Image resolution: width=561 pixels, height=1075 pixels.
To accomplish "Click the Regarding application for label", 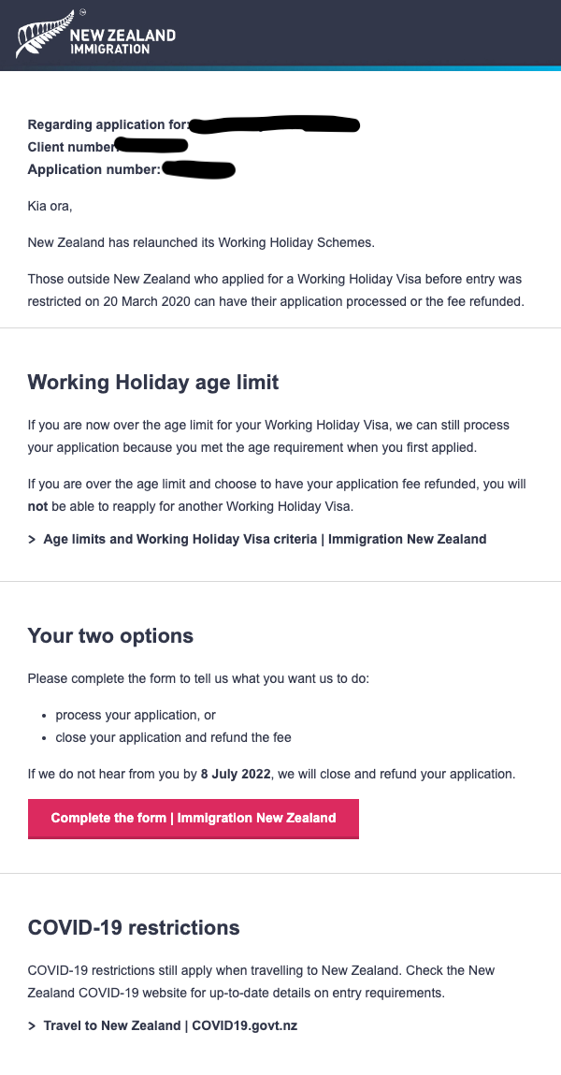I will 108,124.
